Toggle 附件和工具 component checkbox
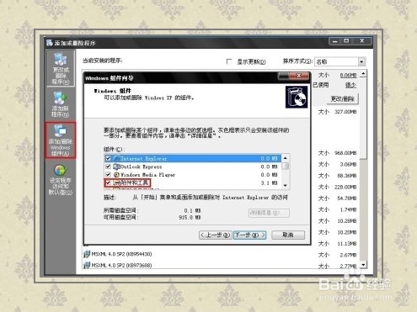Viewport: 417px width, 312px height. click(x=108, y=182)
